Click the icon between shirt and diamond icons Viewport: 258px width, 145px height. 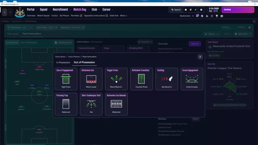(x=207, y=16)
